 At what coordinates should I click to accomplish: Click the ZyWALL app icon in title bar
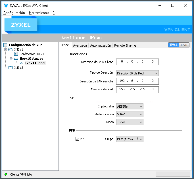tap(6, 6)
